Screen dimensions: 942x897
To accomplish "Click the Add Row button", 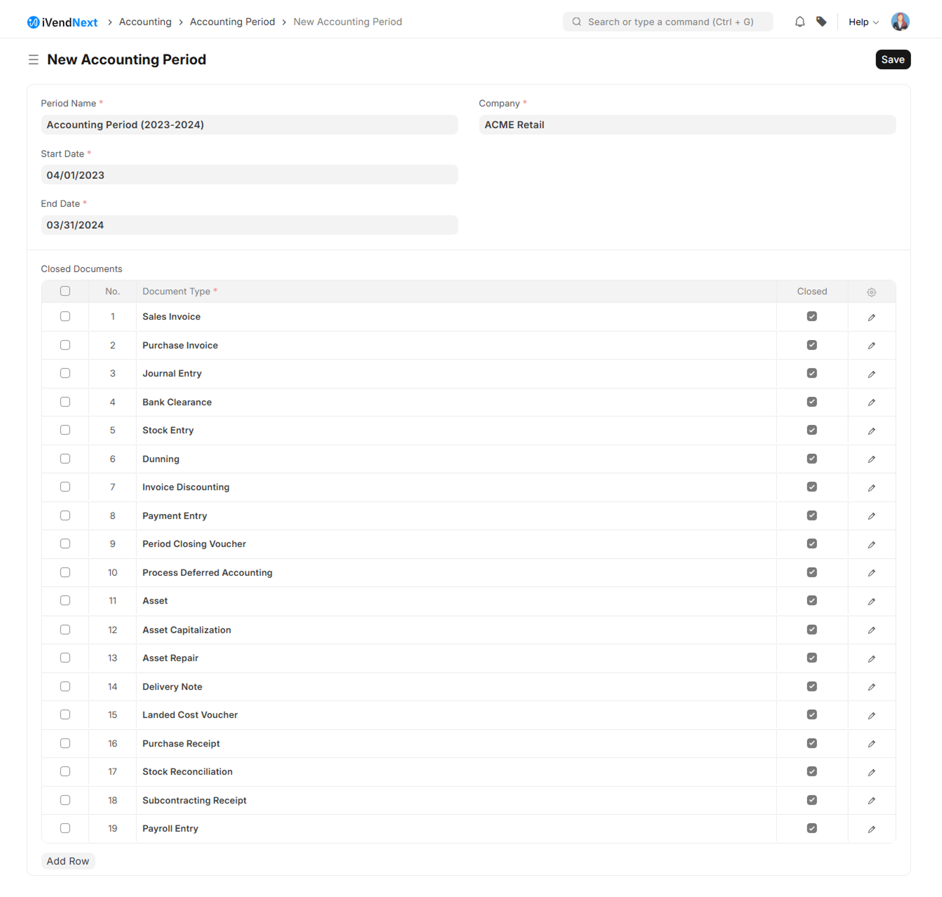I will coord(68,861).
